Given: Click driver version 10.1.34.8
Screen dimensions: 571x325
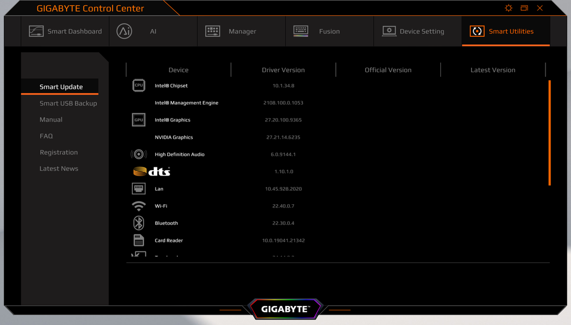Looking at the screenshot, I should (x=283, y=86).
